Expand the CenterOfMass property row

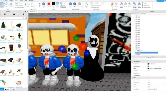click(132, 80)
